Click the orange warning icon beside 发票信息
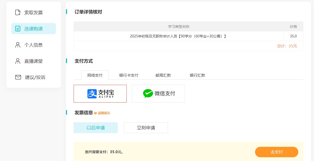Viewport: 314px width, 161px height. pos(95,113)
